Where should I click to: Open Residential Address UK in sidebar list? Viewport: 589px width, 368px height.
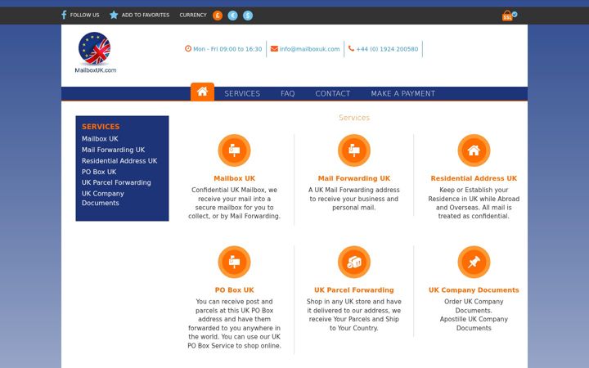(119, 161)
